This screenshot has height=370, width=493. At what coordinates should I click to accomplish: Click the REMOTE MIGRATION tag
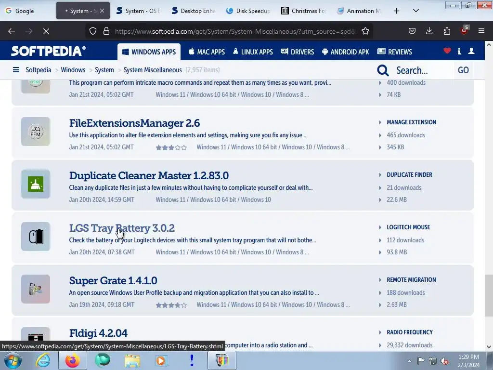point(411,280)
